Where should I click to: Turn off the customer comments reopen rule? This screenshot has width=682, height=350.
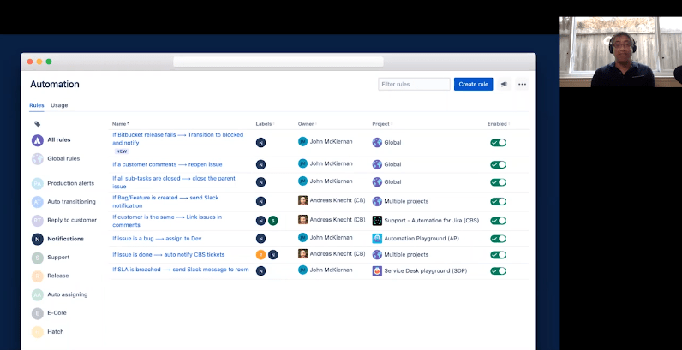pyautogui.click(x=498, y=163)
